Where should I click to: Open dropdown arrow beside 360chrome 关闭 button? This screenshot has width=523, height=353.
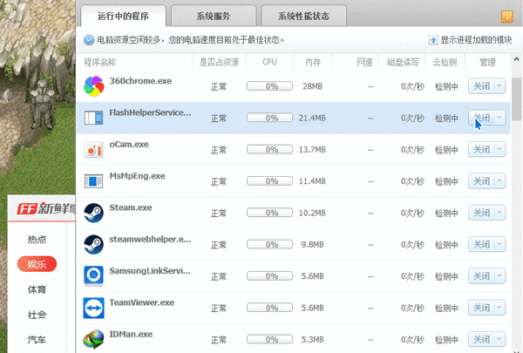click(x=499, y=85)
